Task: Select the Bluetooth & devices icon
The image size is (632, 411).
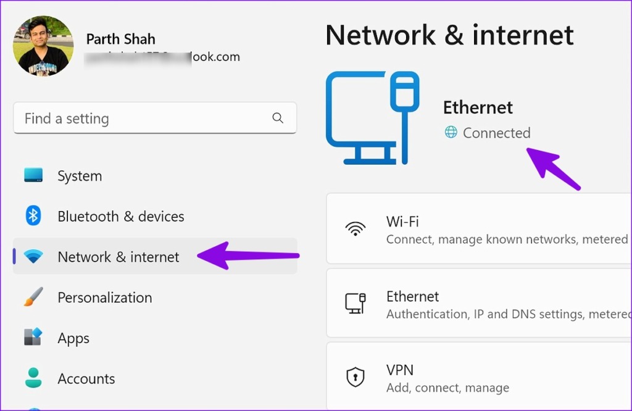Action: (32, 216)
